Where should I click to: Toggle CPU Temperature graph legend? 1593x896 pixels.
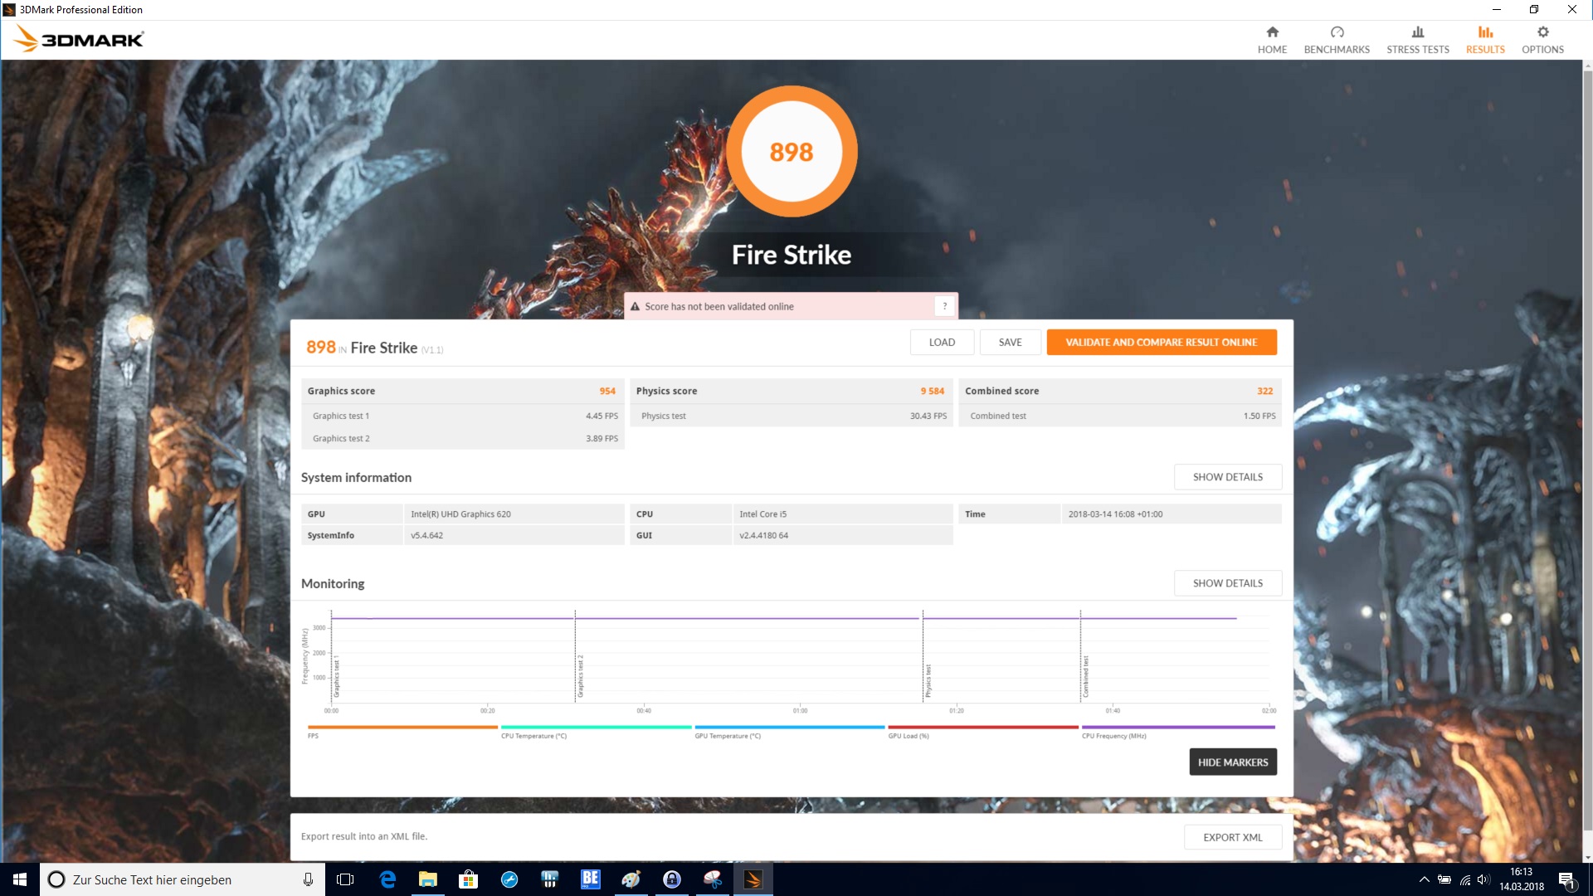tap(595, 731)
